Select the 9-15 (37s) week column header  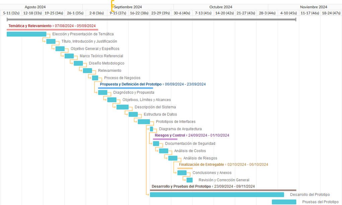pos(118,13)
